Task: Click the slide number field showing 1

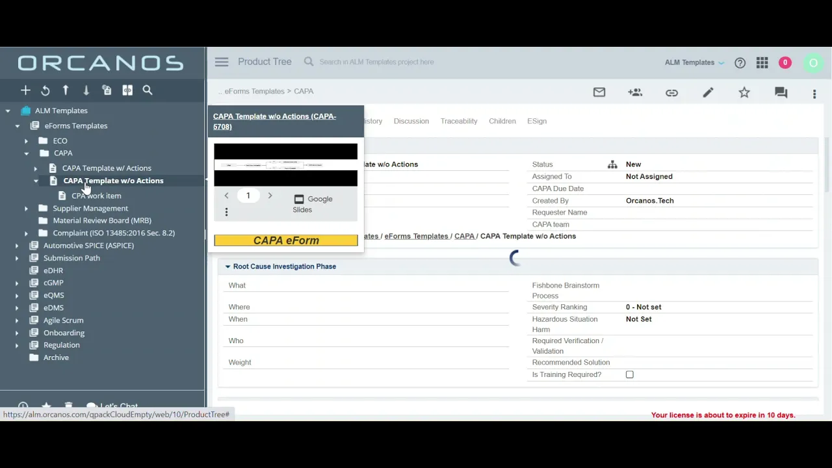Action: [248, 196]
